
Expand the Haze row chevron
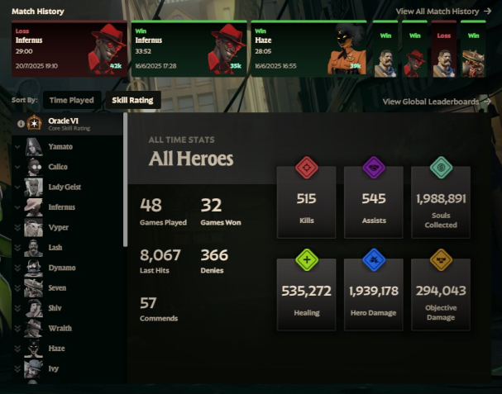tap(17, 349)
